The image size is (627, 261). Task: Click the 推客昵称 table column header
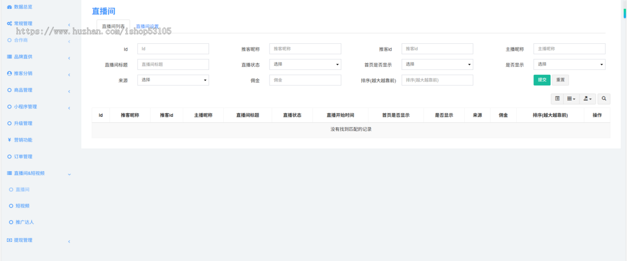click(x=130, y=115)
